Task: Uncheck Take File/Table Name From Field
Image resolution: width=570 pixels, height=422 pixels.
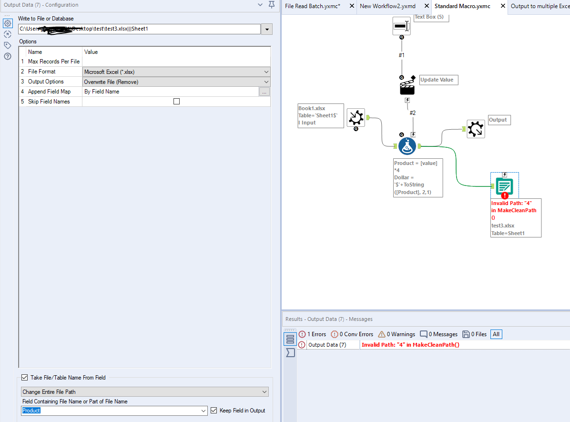Action: [25, 378]
